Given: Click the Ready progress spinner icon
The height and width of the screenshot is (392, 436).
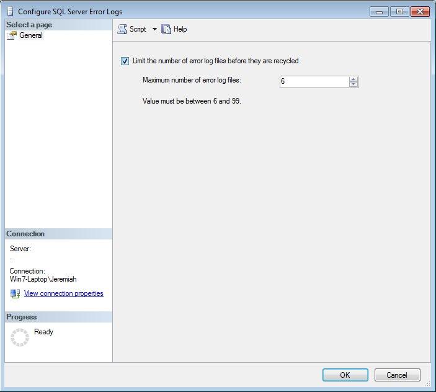Looking at the screenshot, I should 20,337.
